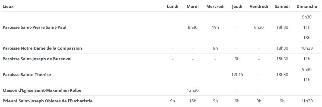Select Paroisse Saint-Pierre Saint-Paul row name
This screenshot has width=322, height=107.
tap(34, 27)
